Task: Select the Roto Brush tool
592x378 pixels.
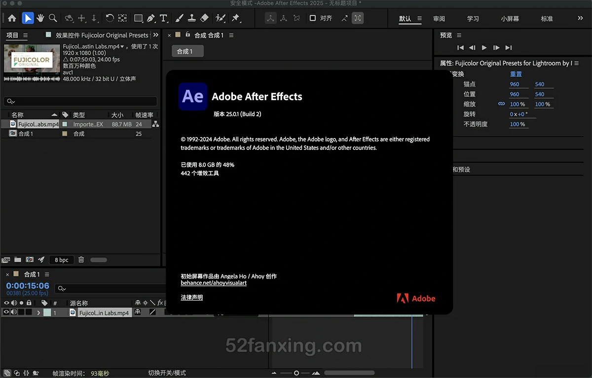Action: tap(221, 18)
